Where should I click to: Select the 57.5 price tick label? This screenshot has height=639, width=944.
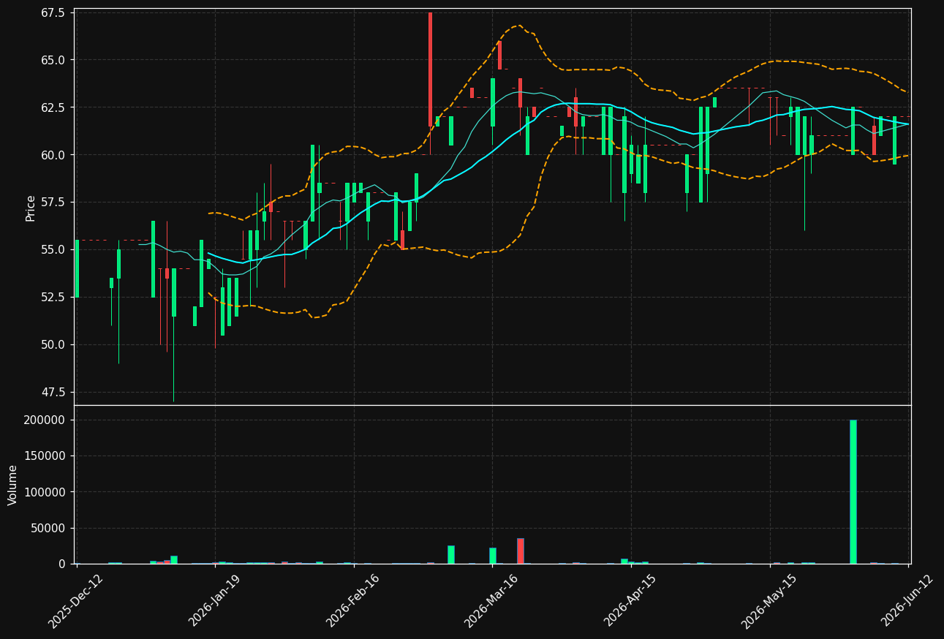coord(54,203)
